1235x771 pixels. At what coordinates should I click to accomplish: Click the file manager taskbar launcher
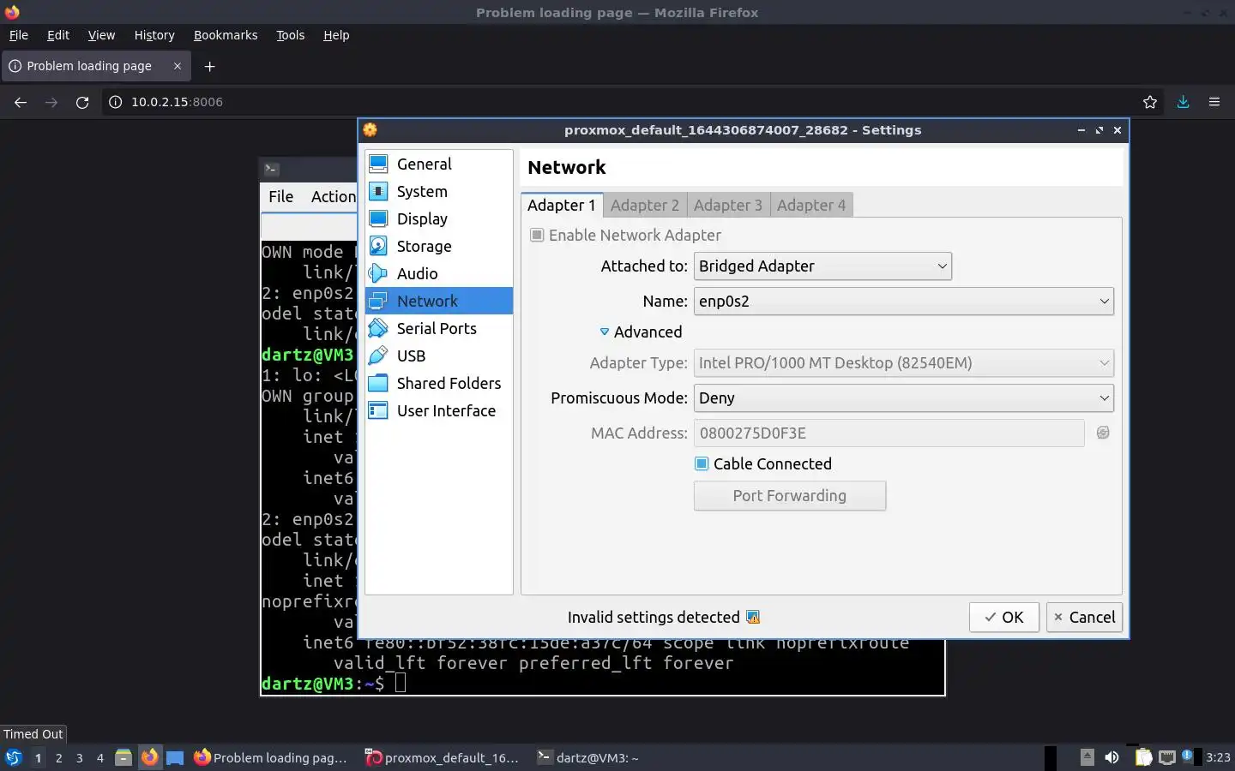pyautogui.click(x=123, y=757)
